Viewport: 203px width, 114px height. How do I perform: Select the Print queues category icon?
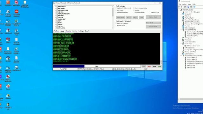pyautogui.click(x=183, y=38)
